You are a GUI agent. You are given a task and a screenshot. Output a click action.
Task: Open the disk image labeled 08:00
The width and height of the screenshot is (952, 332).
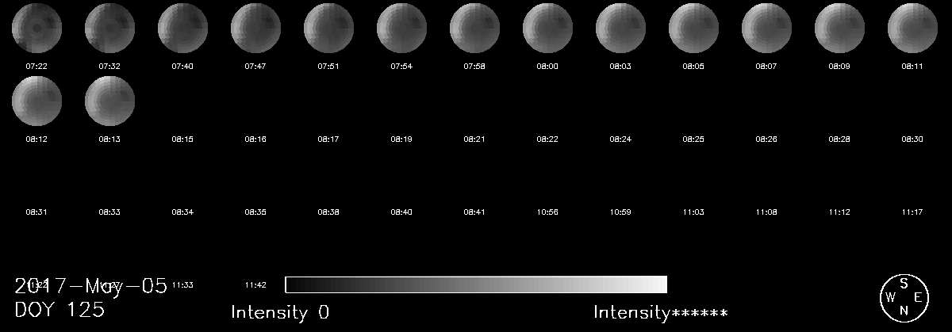tap(547, 28)
